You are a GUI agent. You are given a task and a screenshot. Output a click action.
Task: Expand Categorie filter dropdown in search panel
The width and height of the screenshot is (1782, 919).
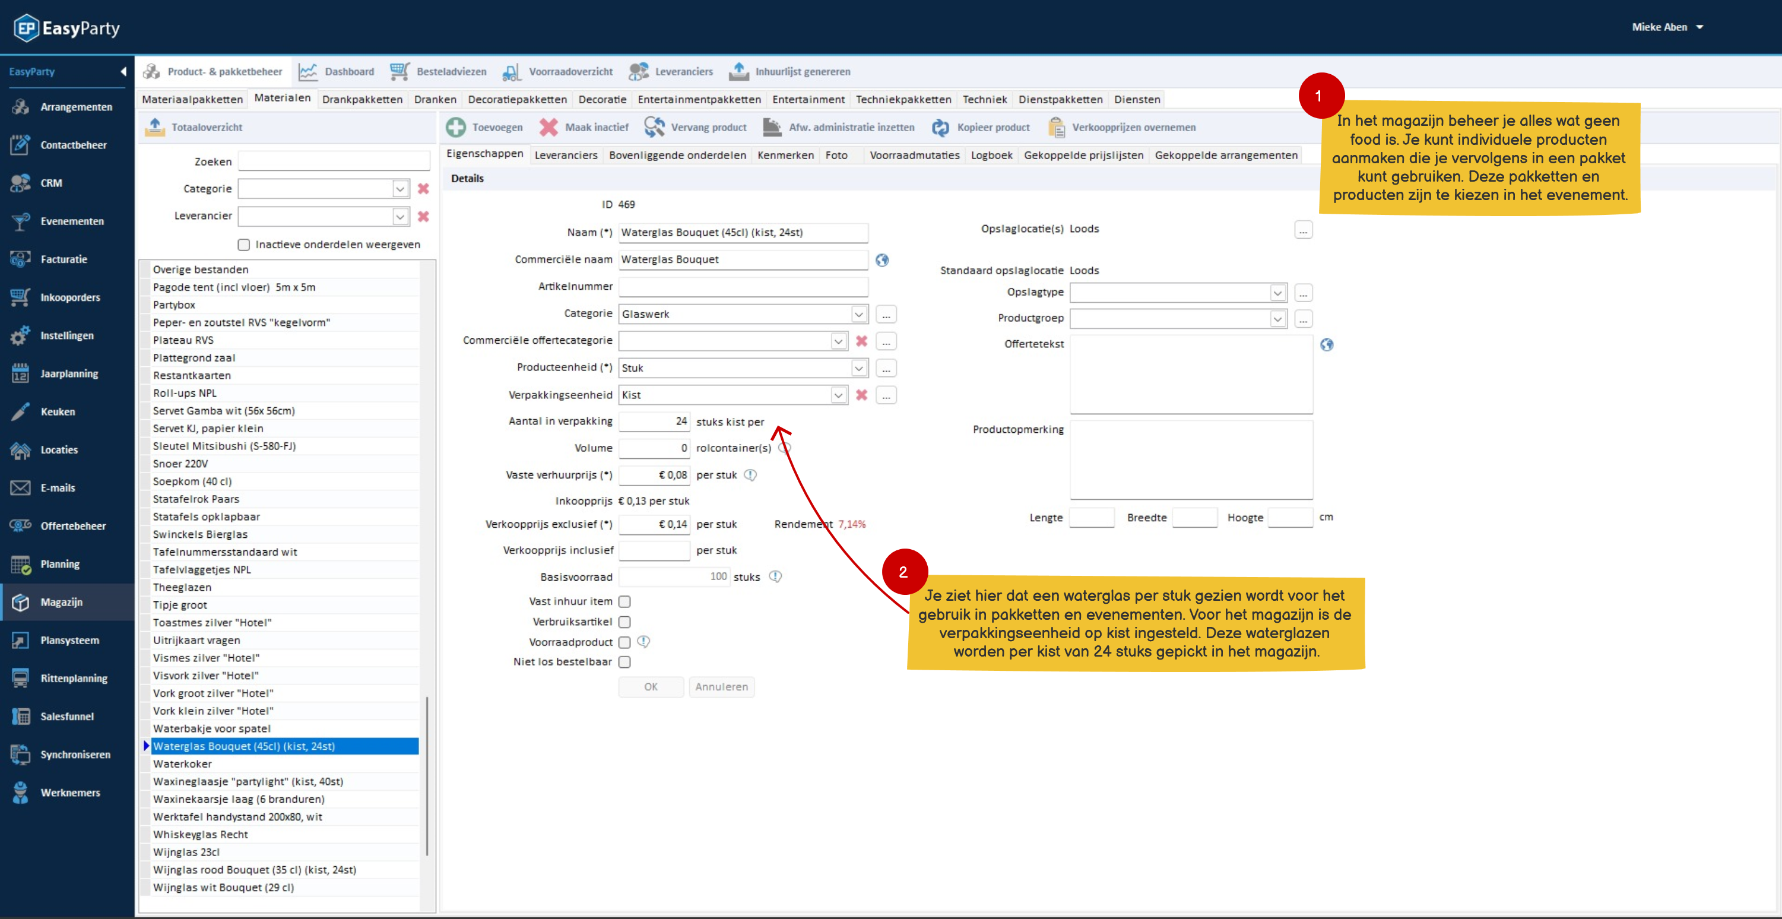pos(400,188)
